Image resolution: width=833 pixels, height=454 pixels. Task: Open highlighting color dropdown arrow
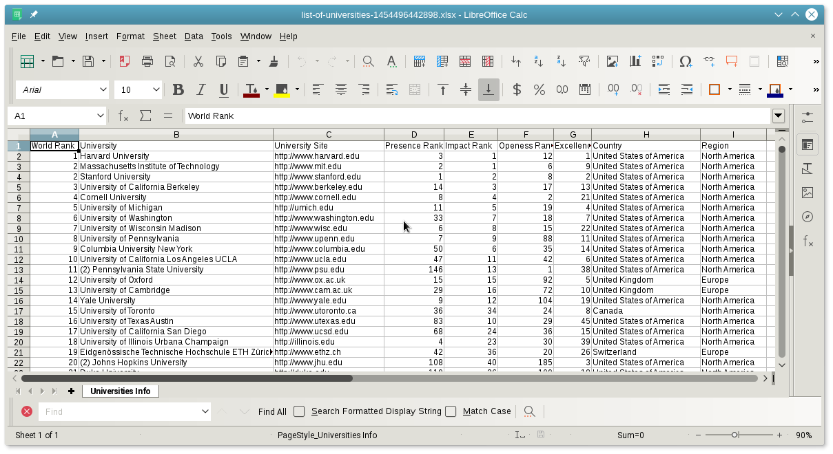pyautogui.click(x=297, y=89)
